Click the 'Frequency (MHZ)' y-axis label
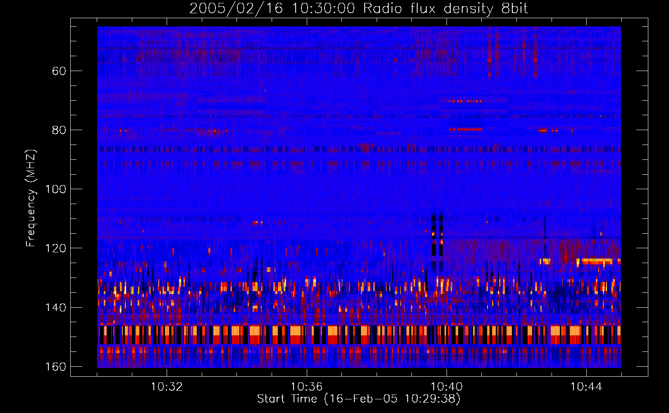The width and height of the screenshot is (669, 413). pyautogui.click(x=31, y=198)
